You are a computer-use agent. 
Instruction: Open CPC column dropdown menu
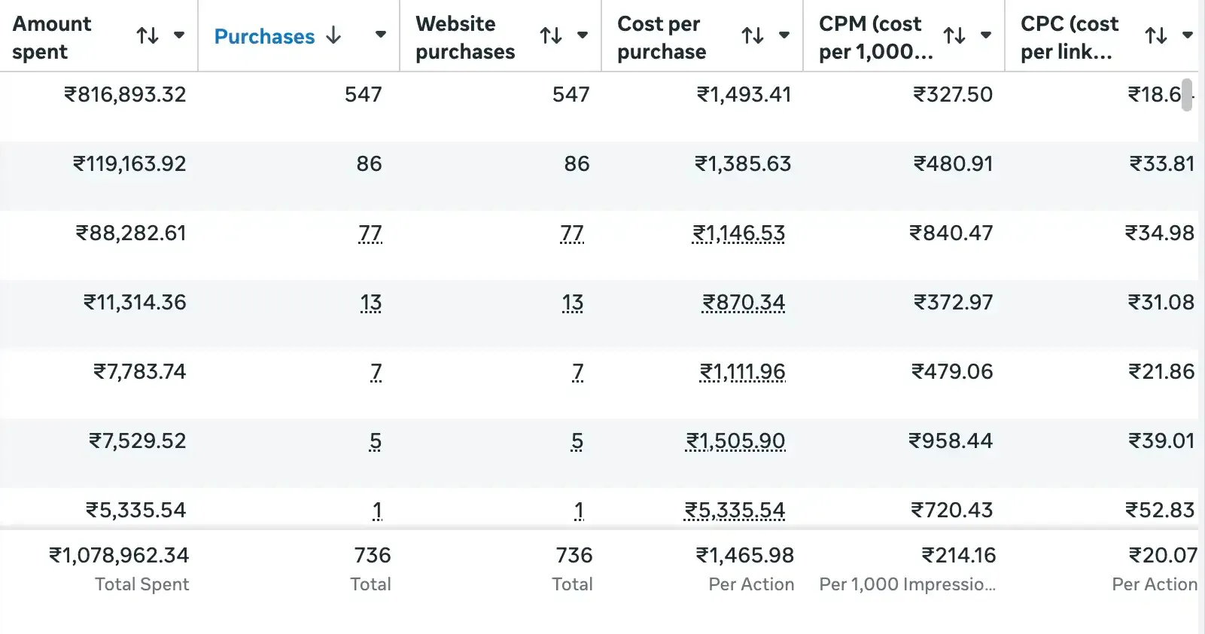tap(1188, 35)
